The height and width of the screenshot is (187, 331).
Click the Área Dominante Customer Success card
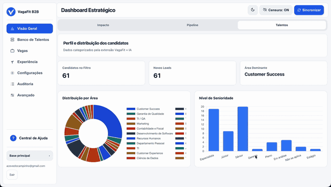284,73
